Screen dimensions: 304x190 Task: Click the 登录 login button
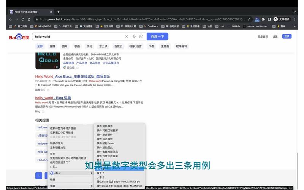(x=287, y=36)
